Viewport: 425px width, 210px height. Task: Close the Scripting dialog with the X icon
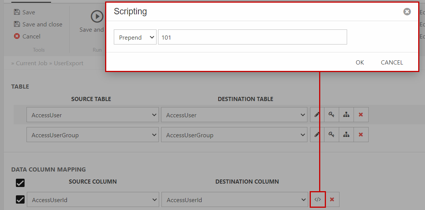[407, 12]
